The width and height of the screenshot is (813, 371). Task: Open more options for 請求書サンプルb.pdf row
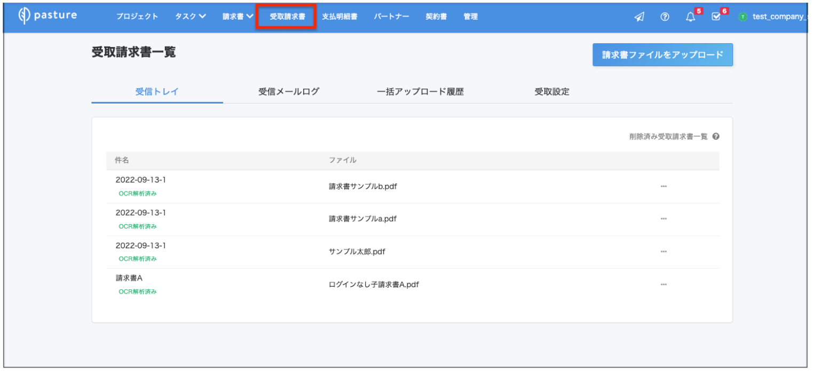coord(664,186)
